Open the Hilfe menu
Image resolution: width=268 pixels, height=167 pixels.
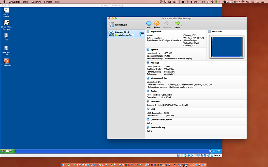57,2
